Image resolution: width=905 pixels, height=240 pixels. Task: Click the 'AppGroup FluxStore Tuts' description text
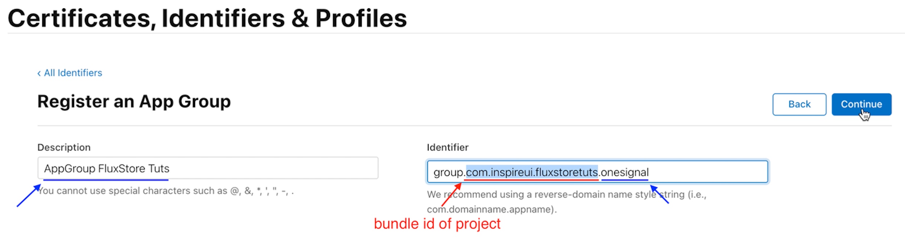107,168
